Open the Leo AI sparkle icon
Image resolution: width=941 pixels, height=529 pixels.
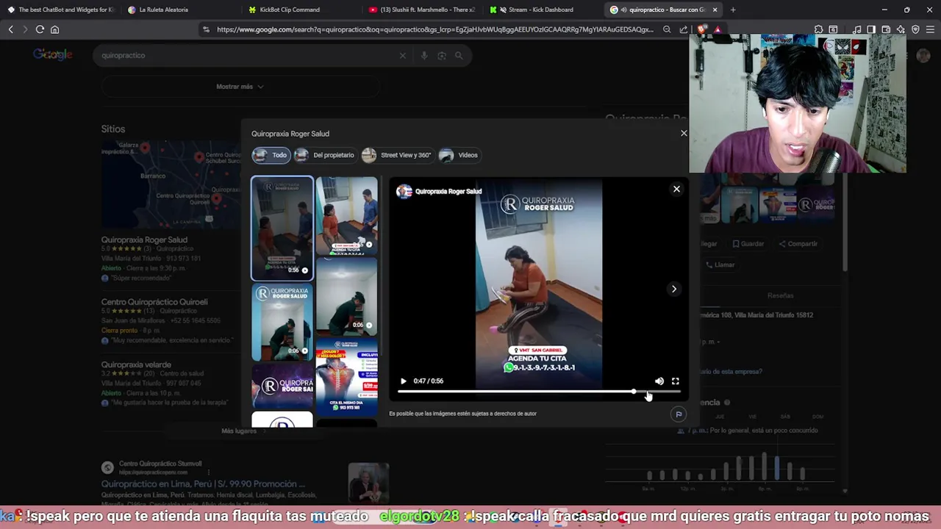coord(901,29)
